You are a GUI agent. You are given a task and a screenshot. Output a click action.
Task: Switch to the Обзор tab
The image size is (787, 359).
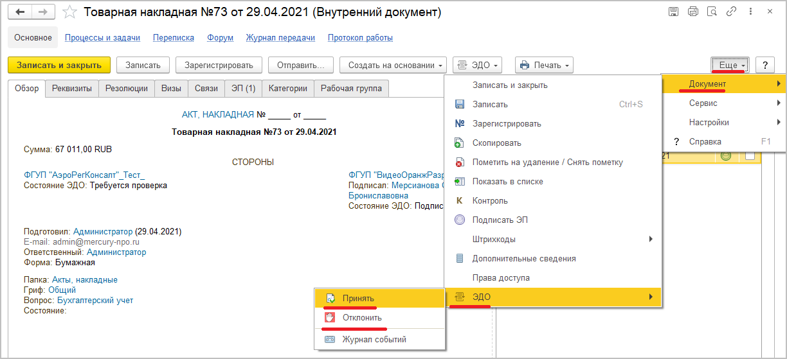[x=27, y=89]
